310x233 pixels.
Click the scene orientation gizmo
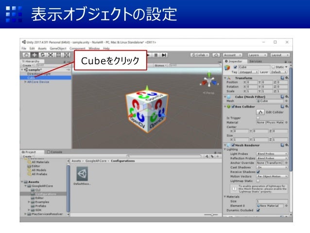[x=209, y=80]
